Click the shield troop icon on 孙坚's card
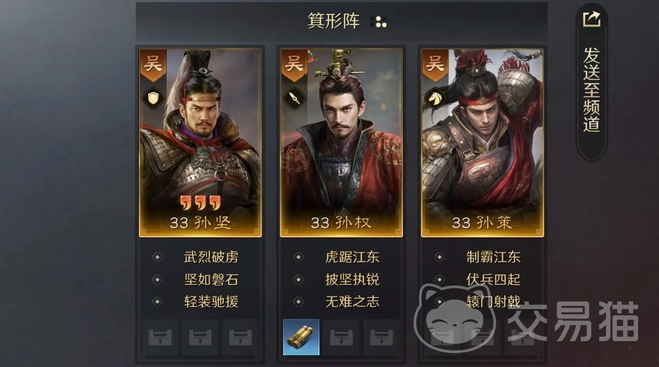The width and height of the screenshot is (659, 367). 153,99
